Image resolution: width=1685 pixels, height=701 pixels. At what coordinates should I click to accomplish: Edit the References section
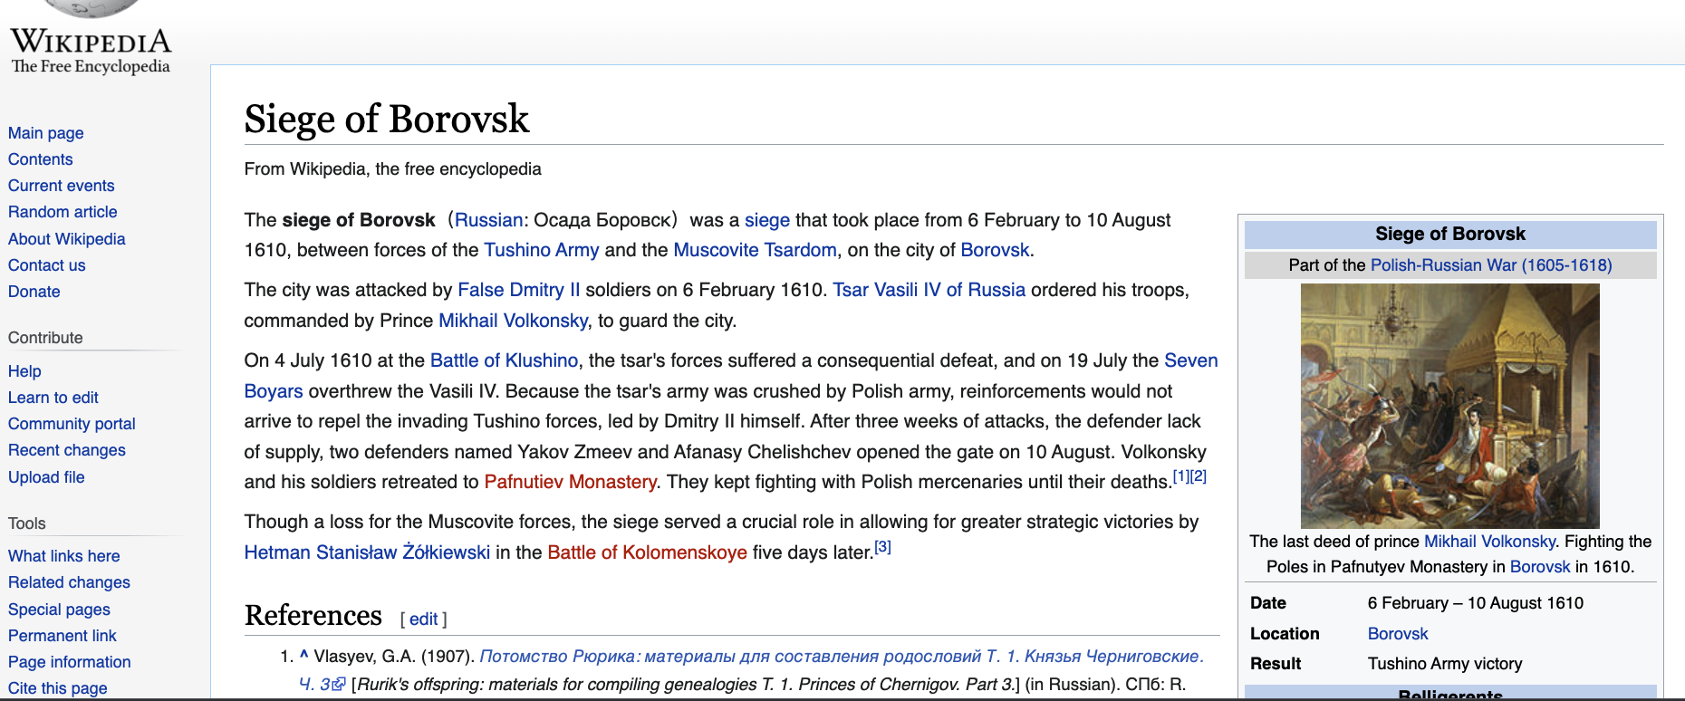pos(423,619)
